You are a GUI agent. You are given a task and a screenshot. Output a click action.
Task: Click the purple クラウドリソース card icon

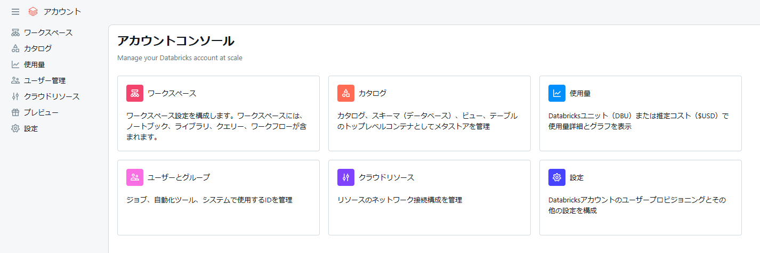click(x=346, y=177)
